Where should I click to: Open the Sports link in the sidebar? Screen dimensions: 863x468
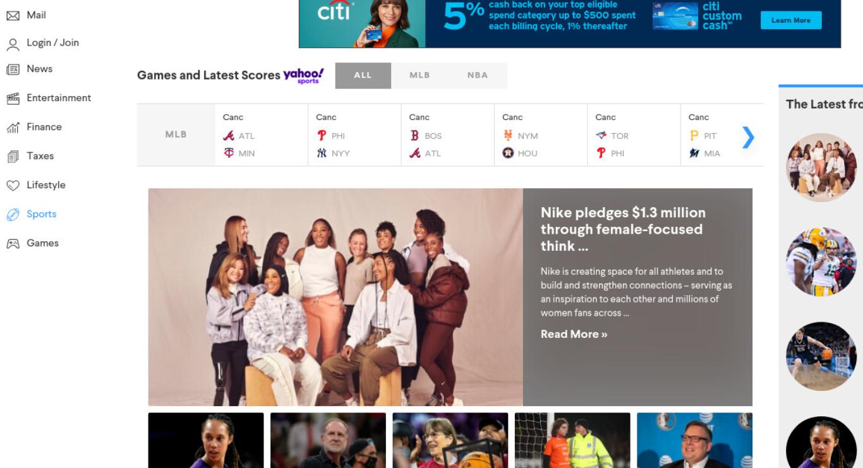pyautogui.click(x=41, y=214)
